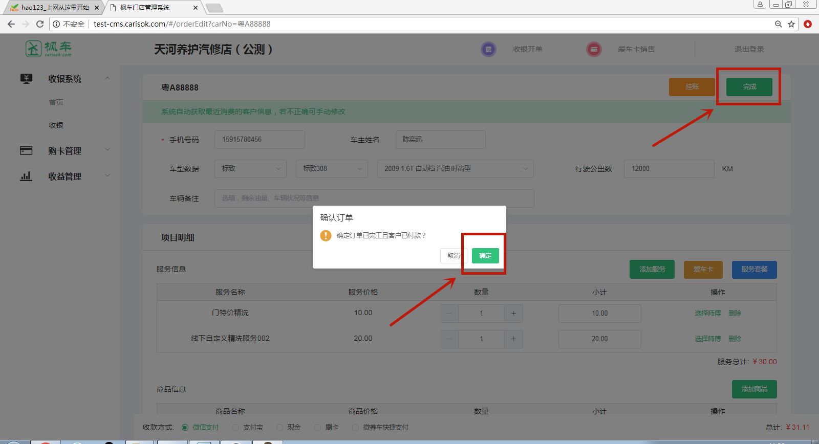This screenshot has width=819, height=444.
Task: Click the 购卡管理 card icon
Action: [x=26, y=150]
